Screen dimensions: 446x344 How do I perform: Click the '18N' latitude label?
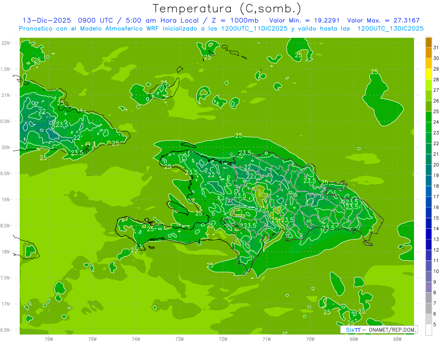6,252
